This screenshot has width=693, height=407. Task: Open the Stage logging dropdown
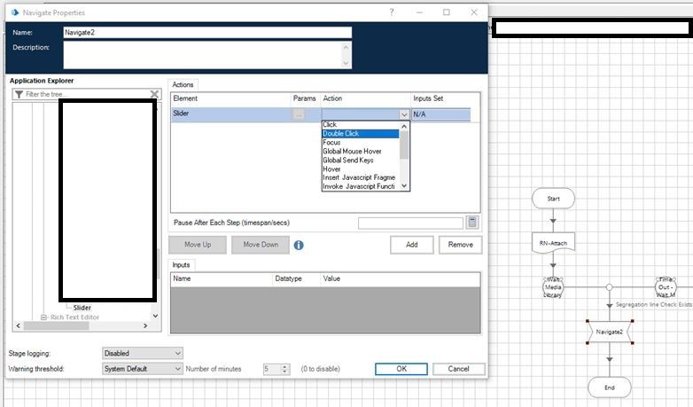click(x=143, y=353)
